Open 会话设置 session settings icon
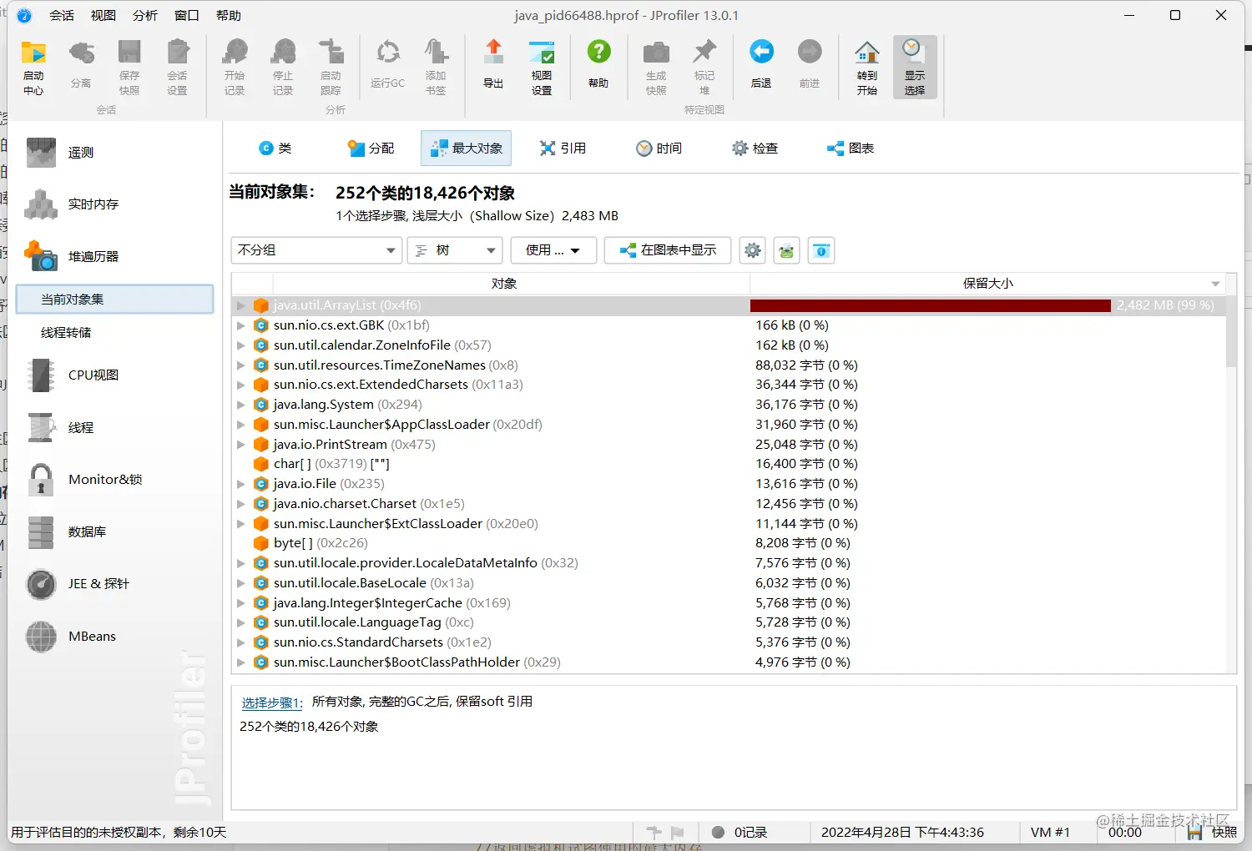This screenshot has height=851, width=1252. click(x=177, y=67)
